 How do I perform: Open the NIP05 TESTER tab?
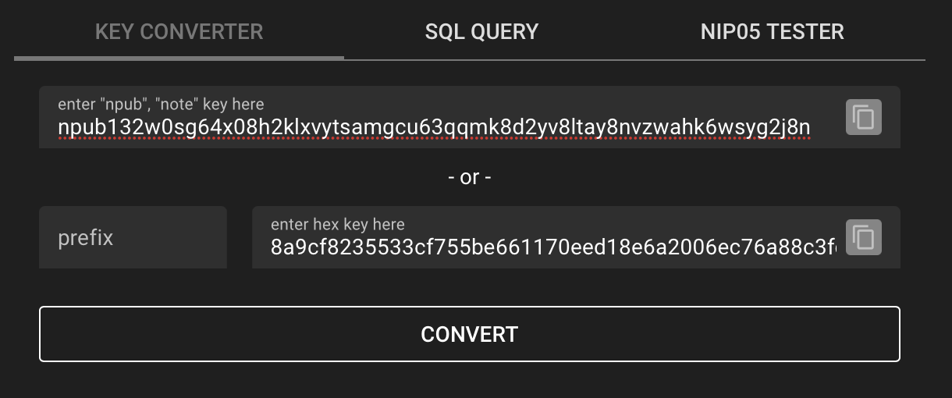(773, 32)
